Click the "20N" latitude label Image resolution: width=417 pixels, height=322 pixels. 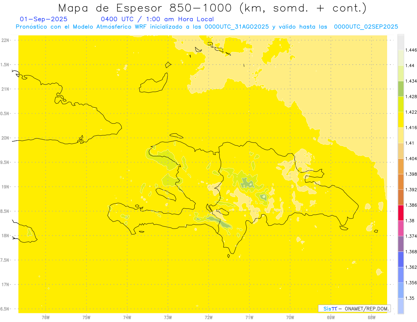(6, 138)
